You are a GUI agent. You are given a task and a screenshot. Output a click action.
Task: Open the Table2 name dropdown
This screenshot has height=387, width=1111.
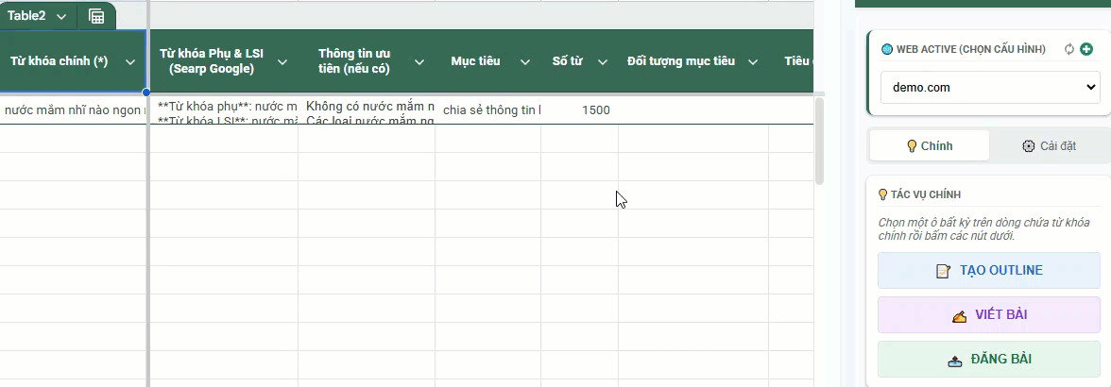pyautogui.click(x=61, y=16)
